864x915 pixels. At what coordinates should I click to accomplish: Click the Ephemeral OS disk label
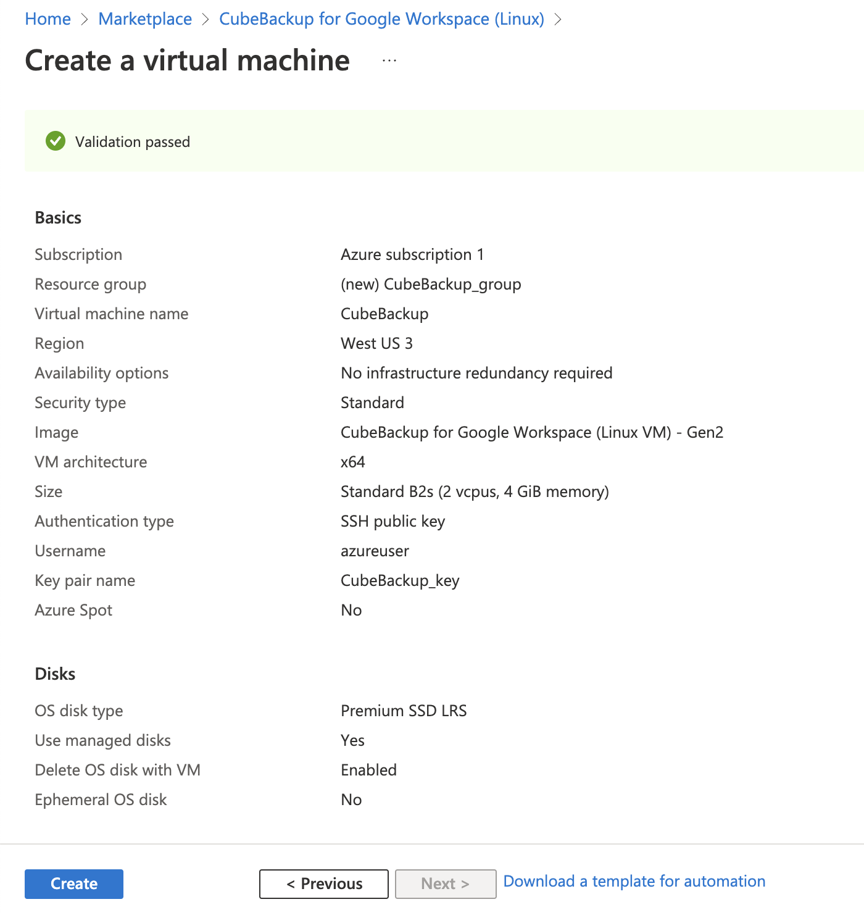(x=101, y=800)
